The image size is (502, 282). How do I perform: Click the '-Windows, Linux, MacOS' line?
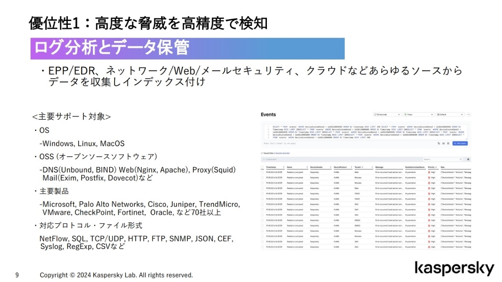pos(82,144)
